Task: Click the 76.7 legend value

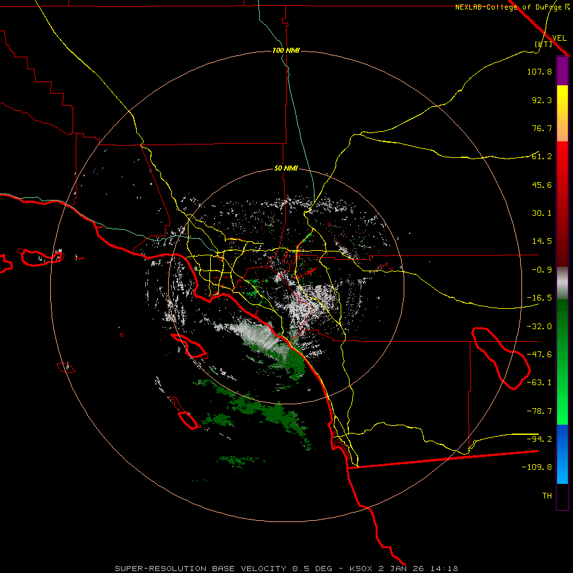Action: [542, 128]
